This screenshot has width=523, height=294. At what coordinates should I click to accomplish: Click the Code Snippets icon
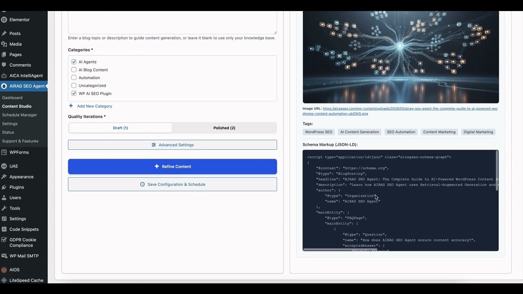click(x=4, y=229)
